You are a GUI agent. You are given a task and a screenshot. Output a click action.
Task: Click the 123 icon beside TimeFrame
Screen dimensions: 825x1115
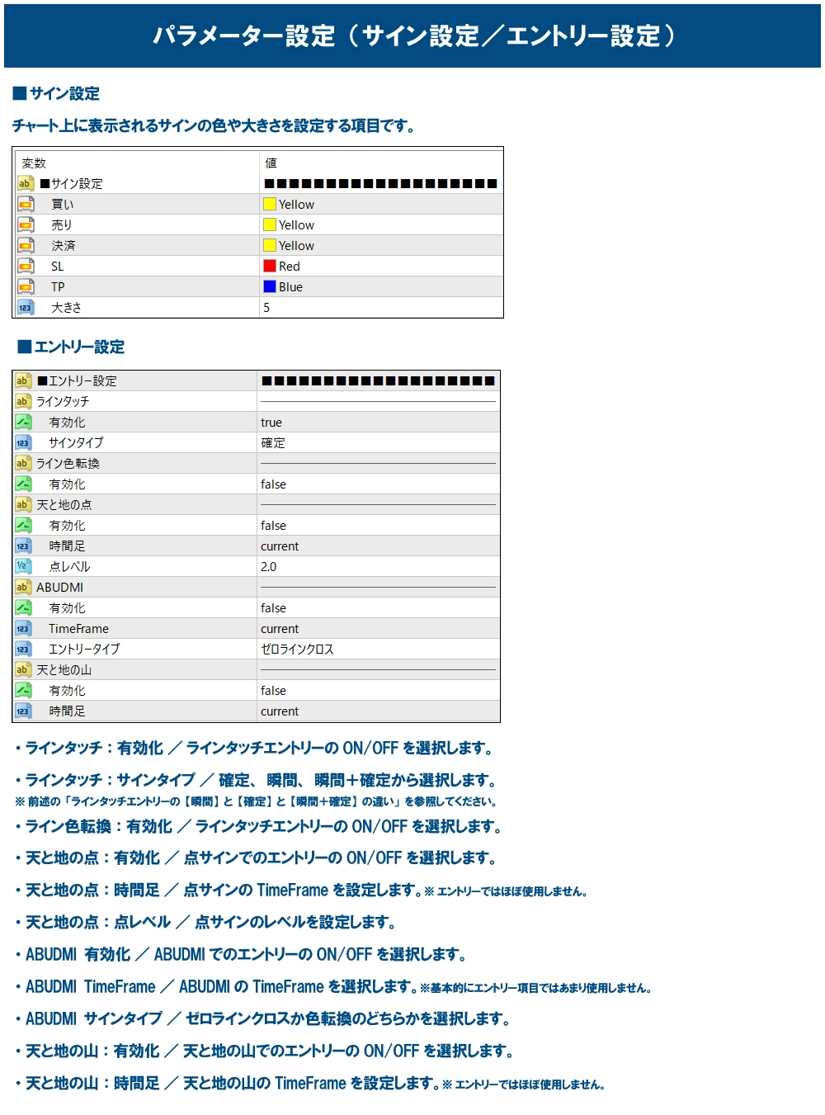click(x=23, y=628)
